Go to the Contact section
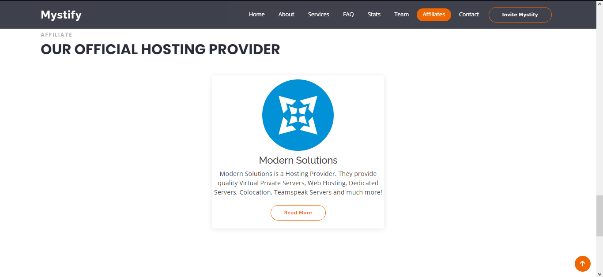Screen dimensions: 603x277 (x=469, y=15)
